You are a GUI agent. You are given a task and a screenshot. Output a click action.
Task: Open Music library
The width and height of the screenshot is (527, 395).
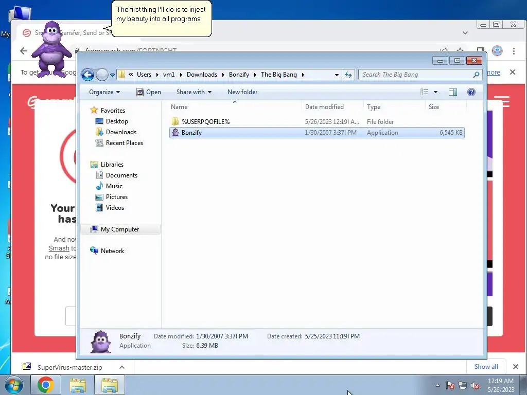(114, 186)
